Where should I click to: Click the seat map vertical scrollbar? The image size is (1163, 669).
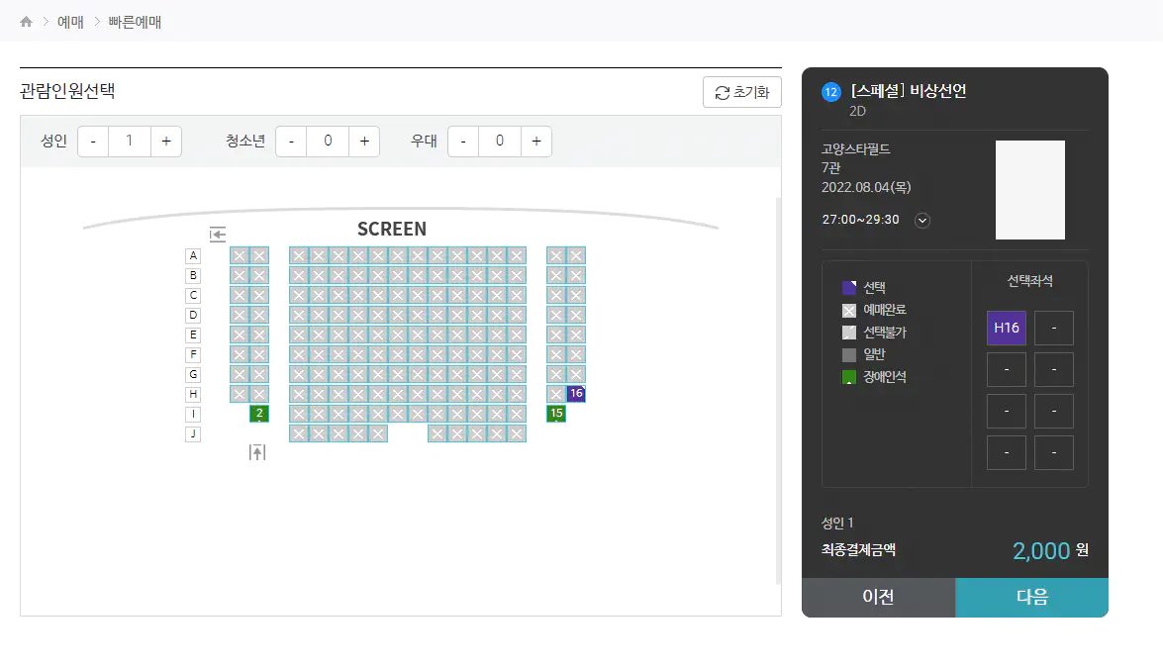coord(778,391)
